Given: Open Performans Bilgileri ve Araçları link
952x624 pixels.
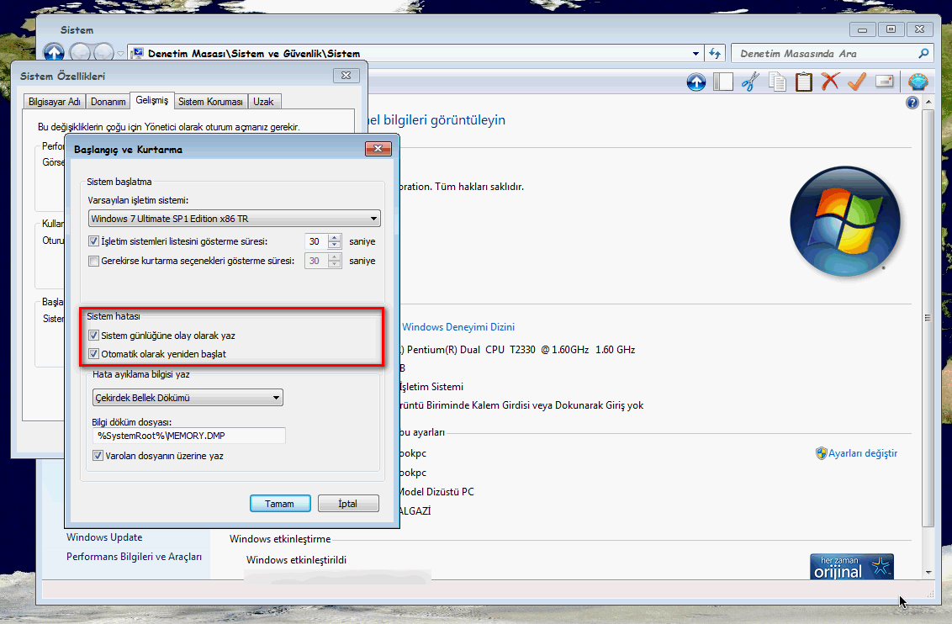Looking at the screenshot, I should point(135,557).
